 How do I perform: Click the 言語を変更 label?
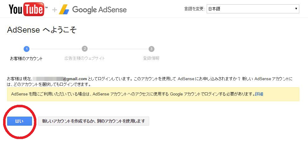[x=195, y=9]
